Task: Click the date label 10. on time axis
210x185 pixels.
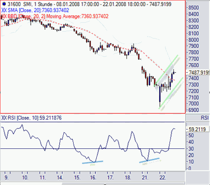Action: pyautogui.click(x=25, y=178)
